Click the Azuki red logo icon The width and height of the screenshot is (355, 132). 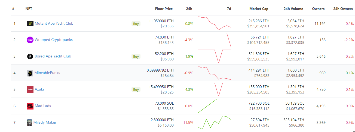(30, 89)
